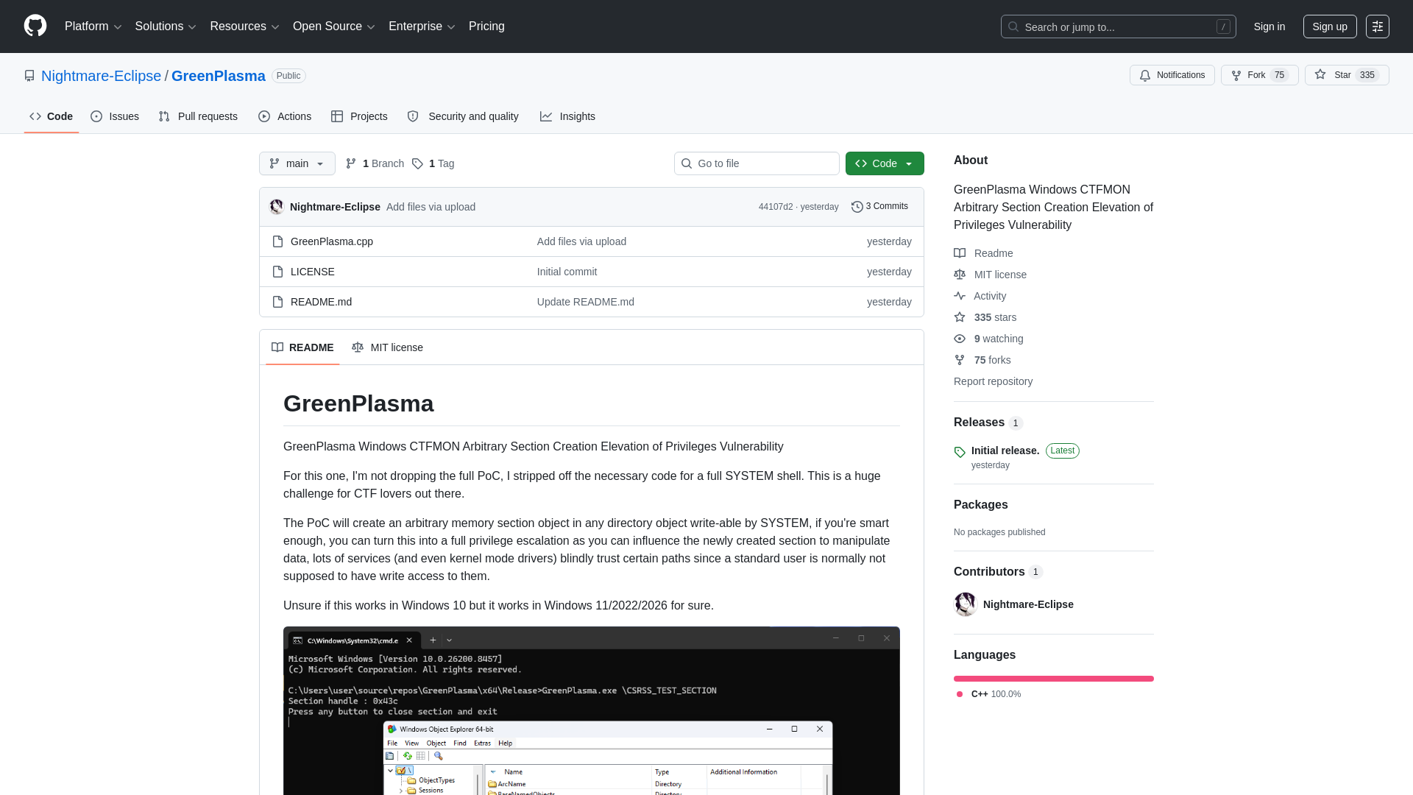Click the Nightmare-Eclipse contributor avatar

coord(966,604)
